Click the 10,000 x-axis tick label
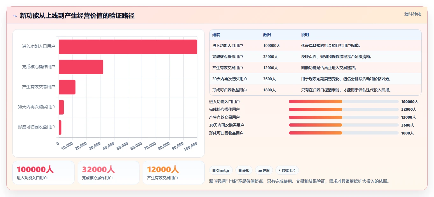The height and width of the screenshot is (197, 434). coord(67,147)
